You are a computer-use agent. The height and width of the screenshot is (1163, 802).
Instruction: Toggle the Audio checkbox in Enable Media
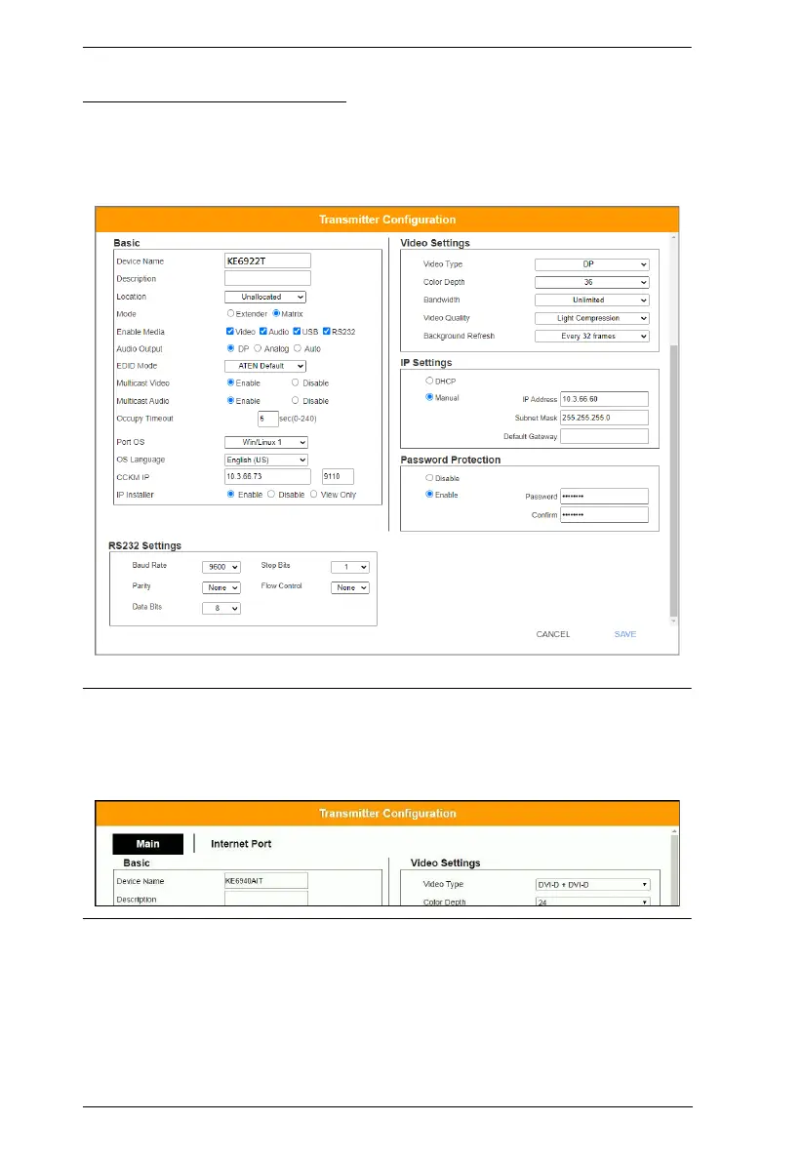pyautogui.click(x=263, y=332)
